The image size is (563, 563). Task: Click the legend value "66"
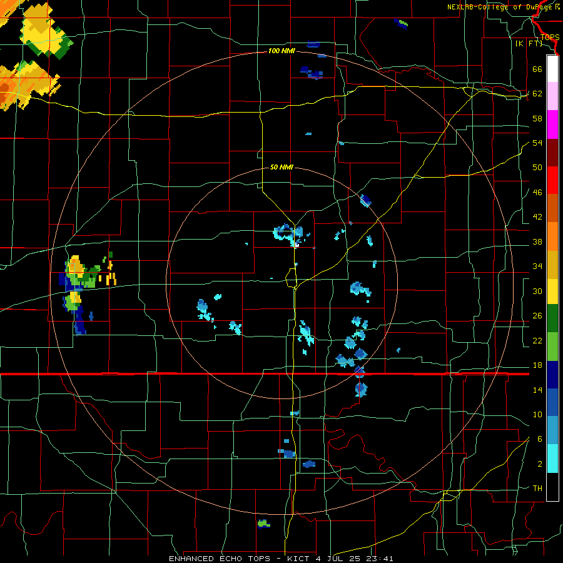point(537,69)
